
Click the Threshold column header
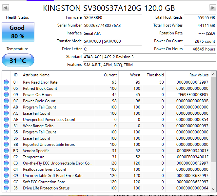pyautogui.click(x=154, y=75)
